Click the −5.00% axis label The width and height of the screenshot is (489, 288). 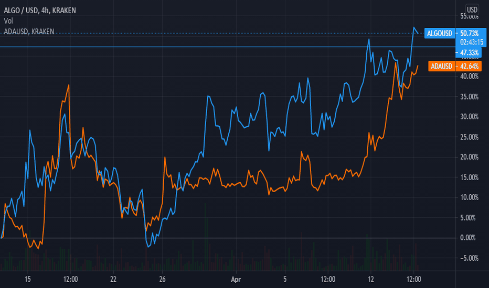[x=469, y=258]
